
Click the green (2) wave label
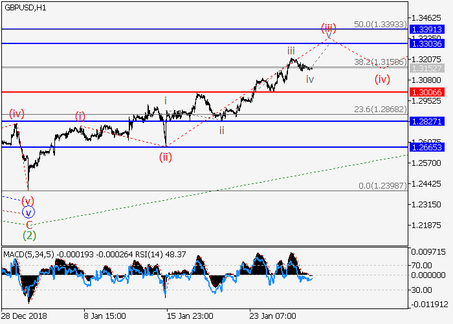click(x=28, y=235)
